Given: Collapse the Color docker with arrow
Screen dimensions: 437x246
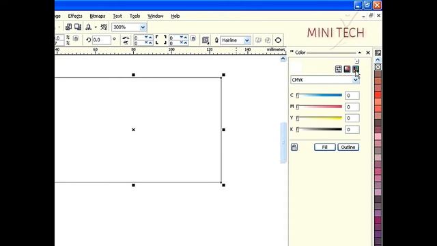Looking at the screenshot, I should pos(360,53).
